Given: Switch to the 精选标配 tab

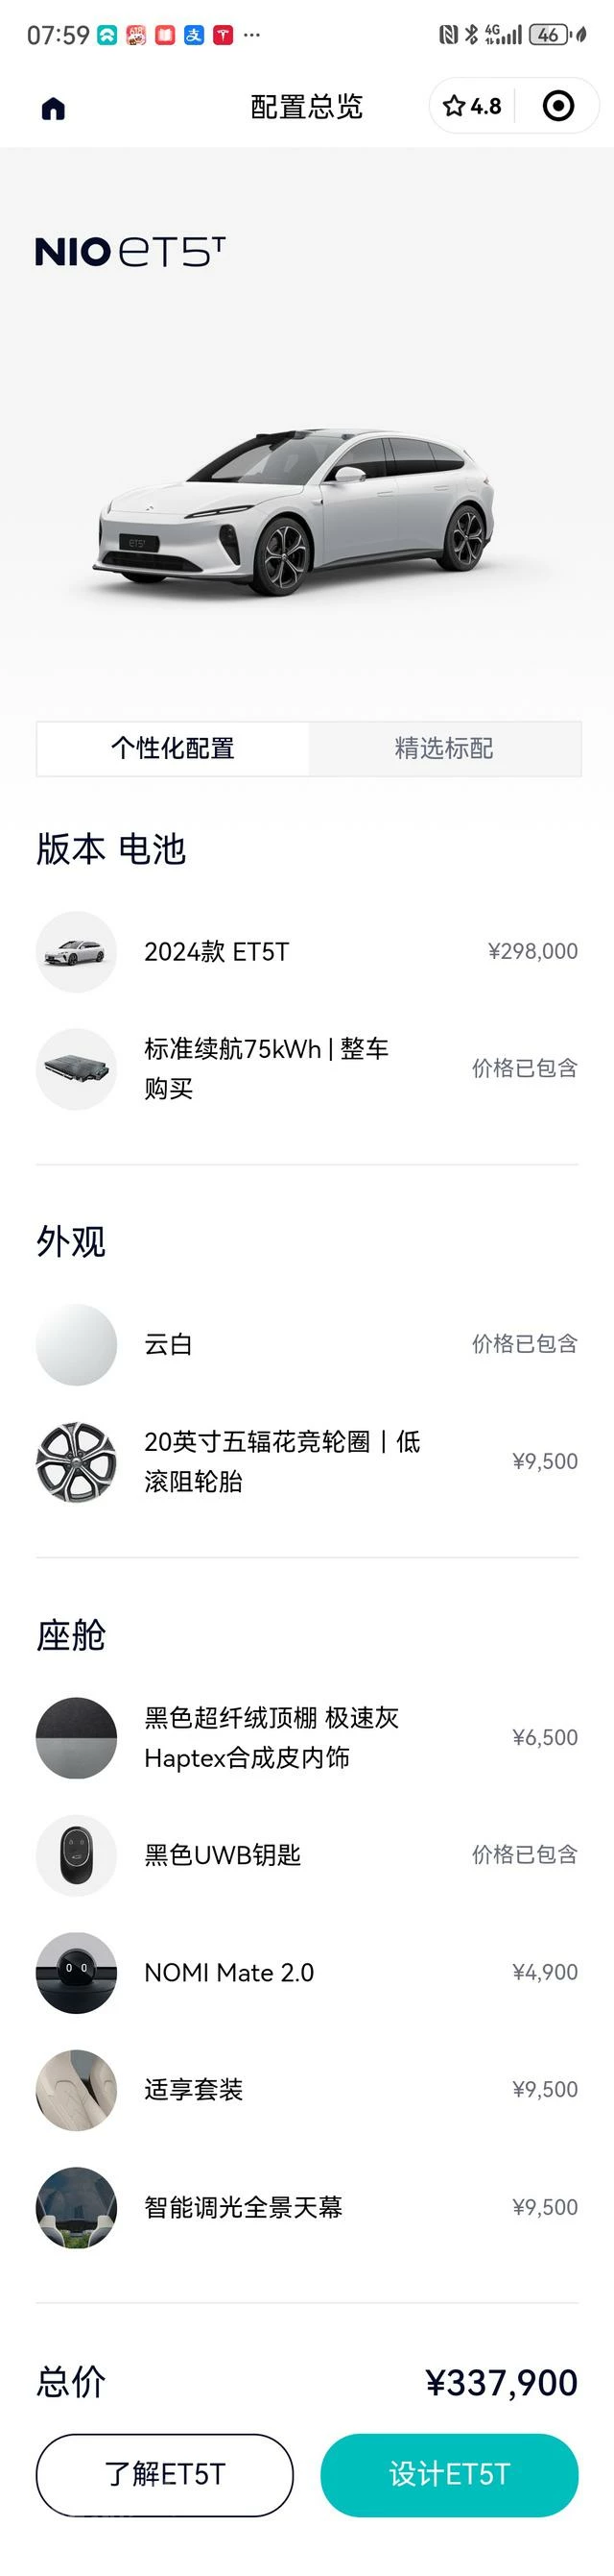Looking at the screenshot, I should click(x=444, y=748).
